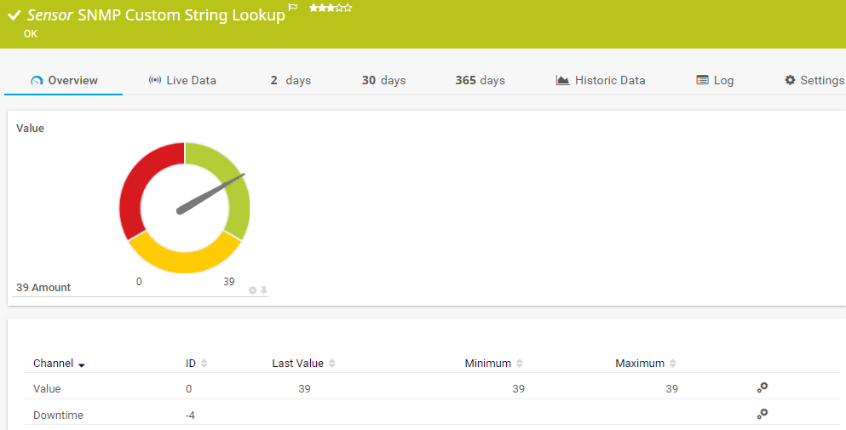Sort table by Maximum column
This screenshot has width=846, height=430.
tap(672, 364)
